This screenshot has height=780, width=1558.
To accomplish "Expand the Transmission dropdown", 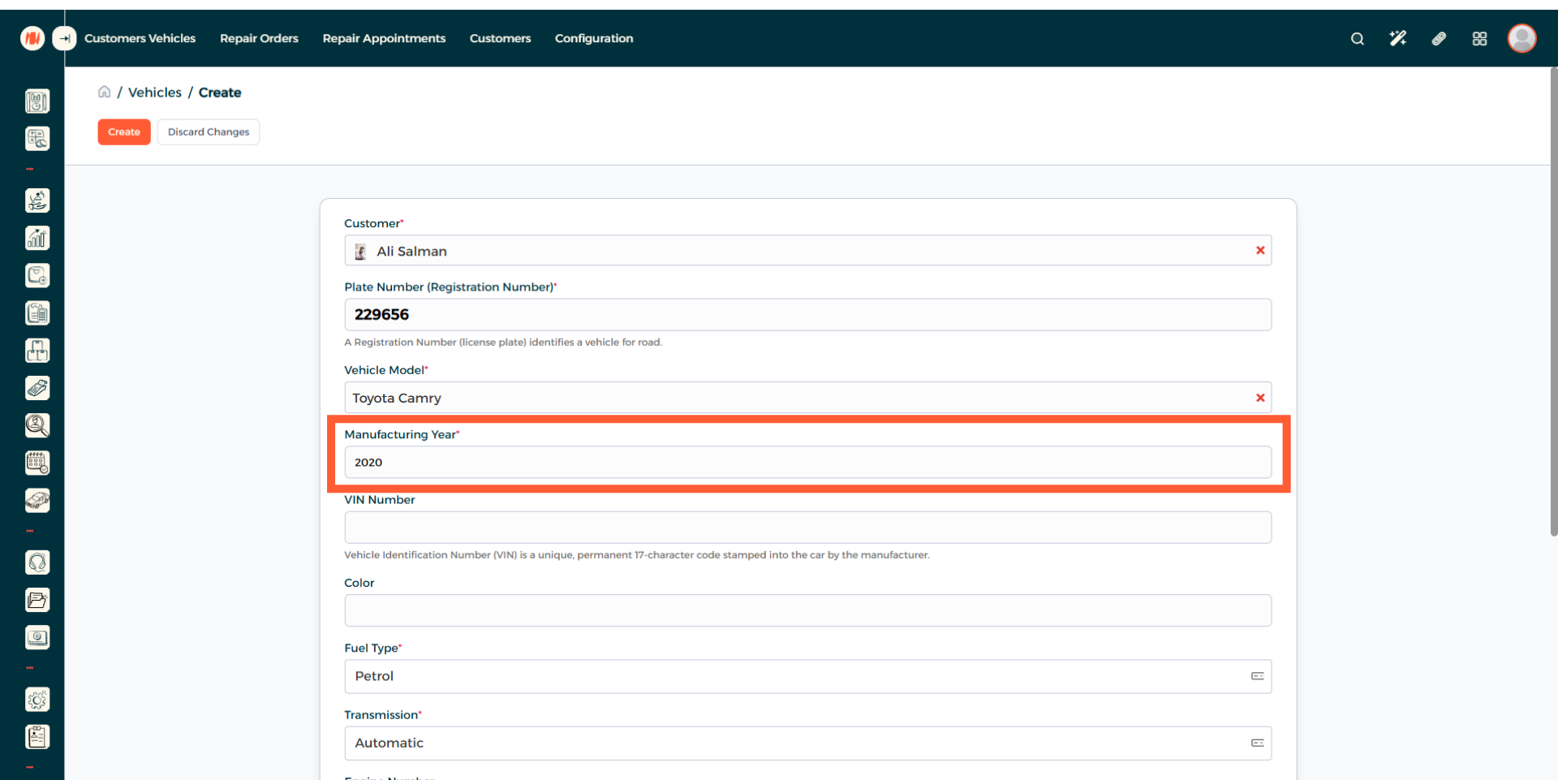I will tap(807, 743).
